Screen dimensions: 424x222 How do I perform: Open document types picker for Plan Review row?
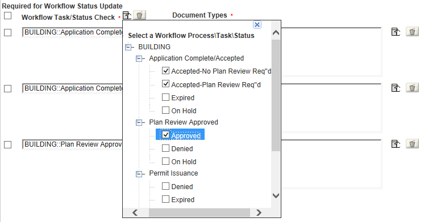[x=396, y=144]
